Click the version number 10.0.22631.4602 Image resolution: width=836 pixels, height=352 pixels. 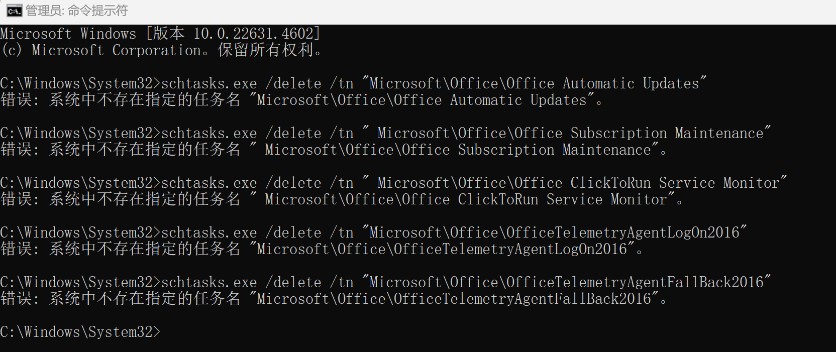(x=254, y=34)
